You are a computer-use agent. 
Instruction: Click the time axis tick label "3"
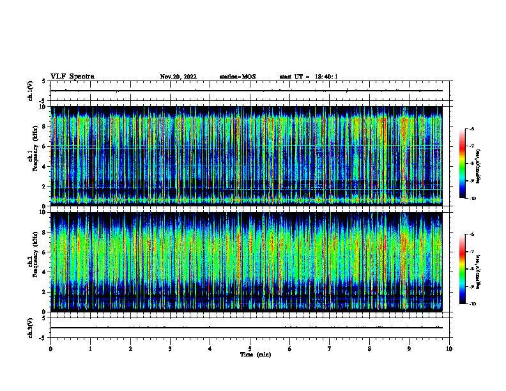pyautogui.click(x=170, y=349)
